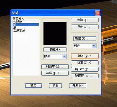This screenshot has width=117, height=107.
Task: Open the 球体 preview shape dropdown
Action: click(64, 57)
